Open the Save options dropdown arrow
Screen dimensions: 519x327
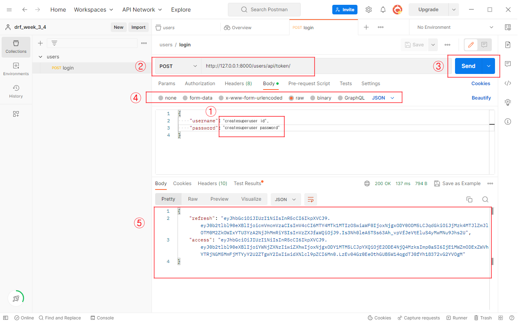pos(433,45)
